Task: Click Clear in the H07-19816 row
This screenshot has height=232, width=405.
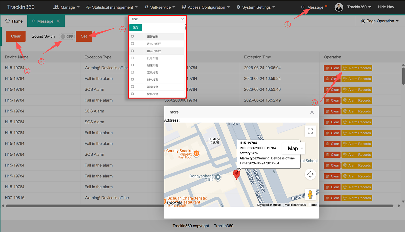Action: (332, 198)
